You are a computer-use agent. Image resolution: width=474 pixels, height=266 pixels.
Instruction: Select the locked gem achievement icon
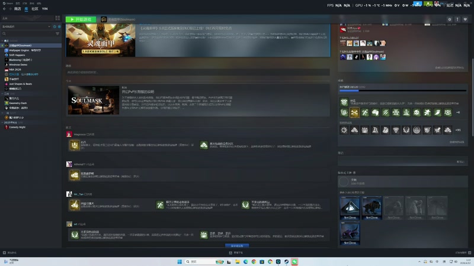click(396, 130)
